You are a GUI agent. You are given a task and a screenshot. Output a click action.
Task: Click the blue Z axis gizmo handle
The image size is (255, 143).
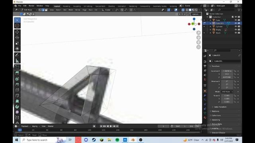[x=194, y=19]
